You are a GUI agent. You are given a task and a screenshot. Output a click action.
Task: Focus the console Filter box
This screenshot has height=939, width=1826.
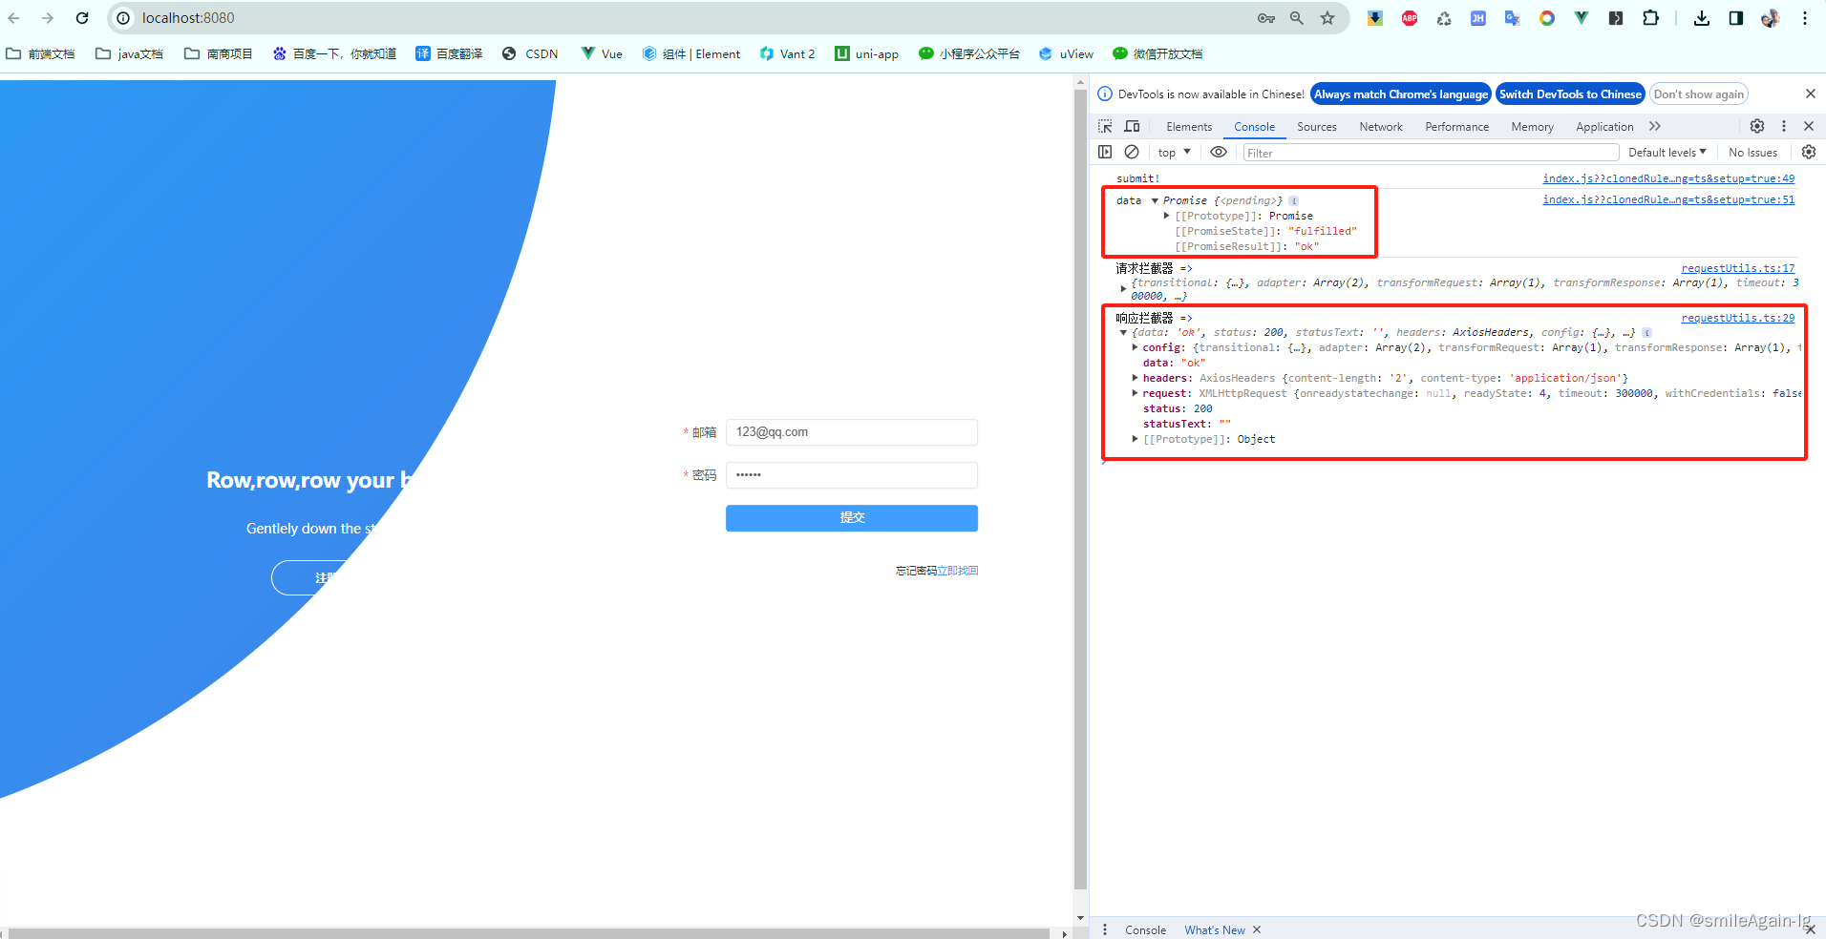coord(1431,153)
